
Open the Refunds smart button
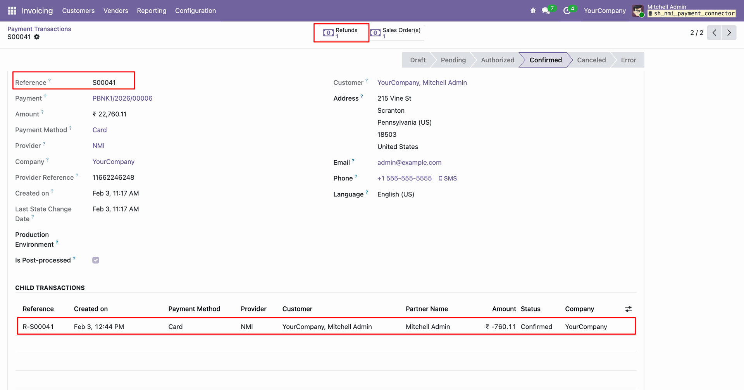click(x=341, y=33)
